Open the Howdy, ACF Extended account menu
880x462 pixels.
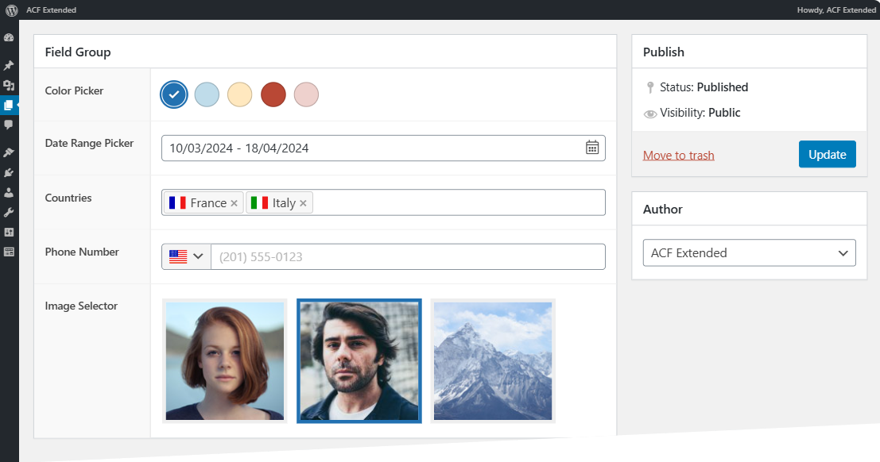point(836,10)
